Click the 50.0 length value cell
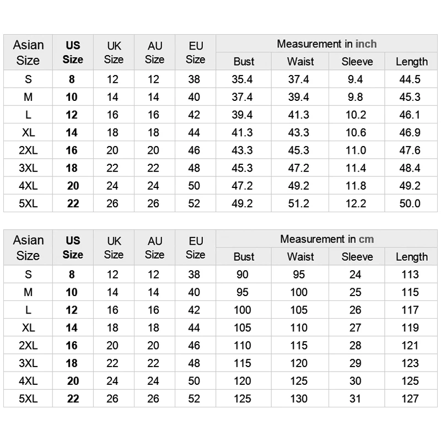This screenshot has height=441, width=441. [x=410, y=203]
